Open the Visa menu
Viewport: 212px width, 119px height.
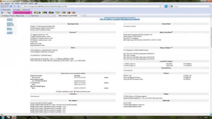click(x=12, y=3)
